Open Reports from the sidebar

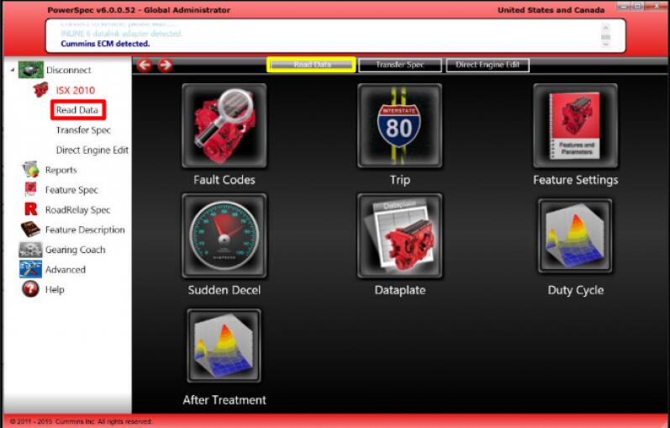pyautogui.click(x=61, y=170)
